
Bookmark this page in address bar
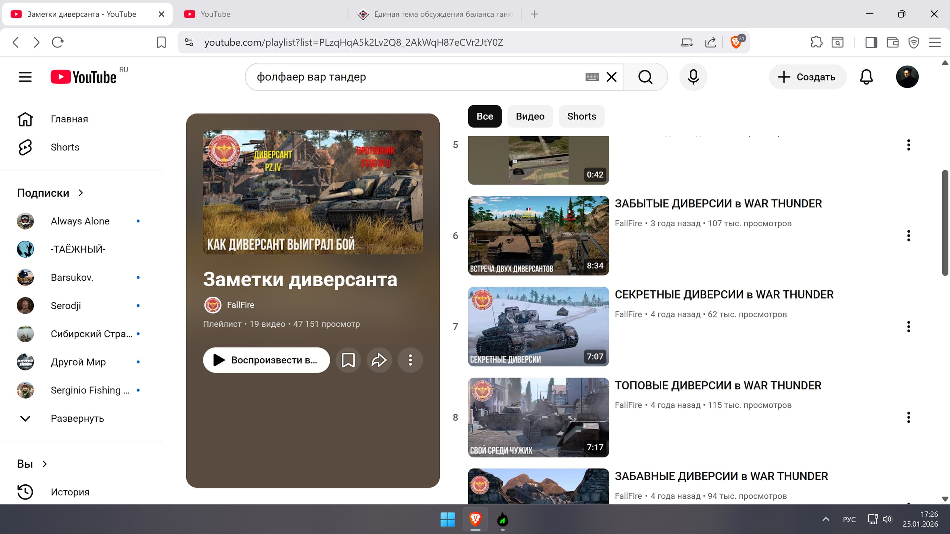click(161, 42)
